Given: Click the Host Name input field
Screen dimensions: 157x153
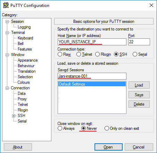Looking at the screenshot, I should pos(92,42).
